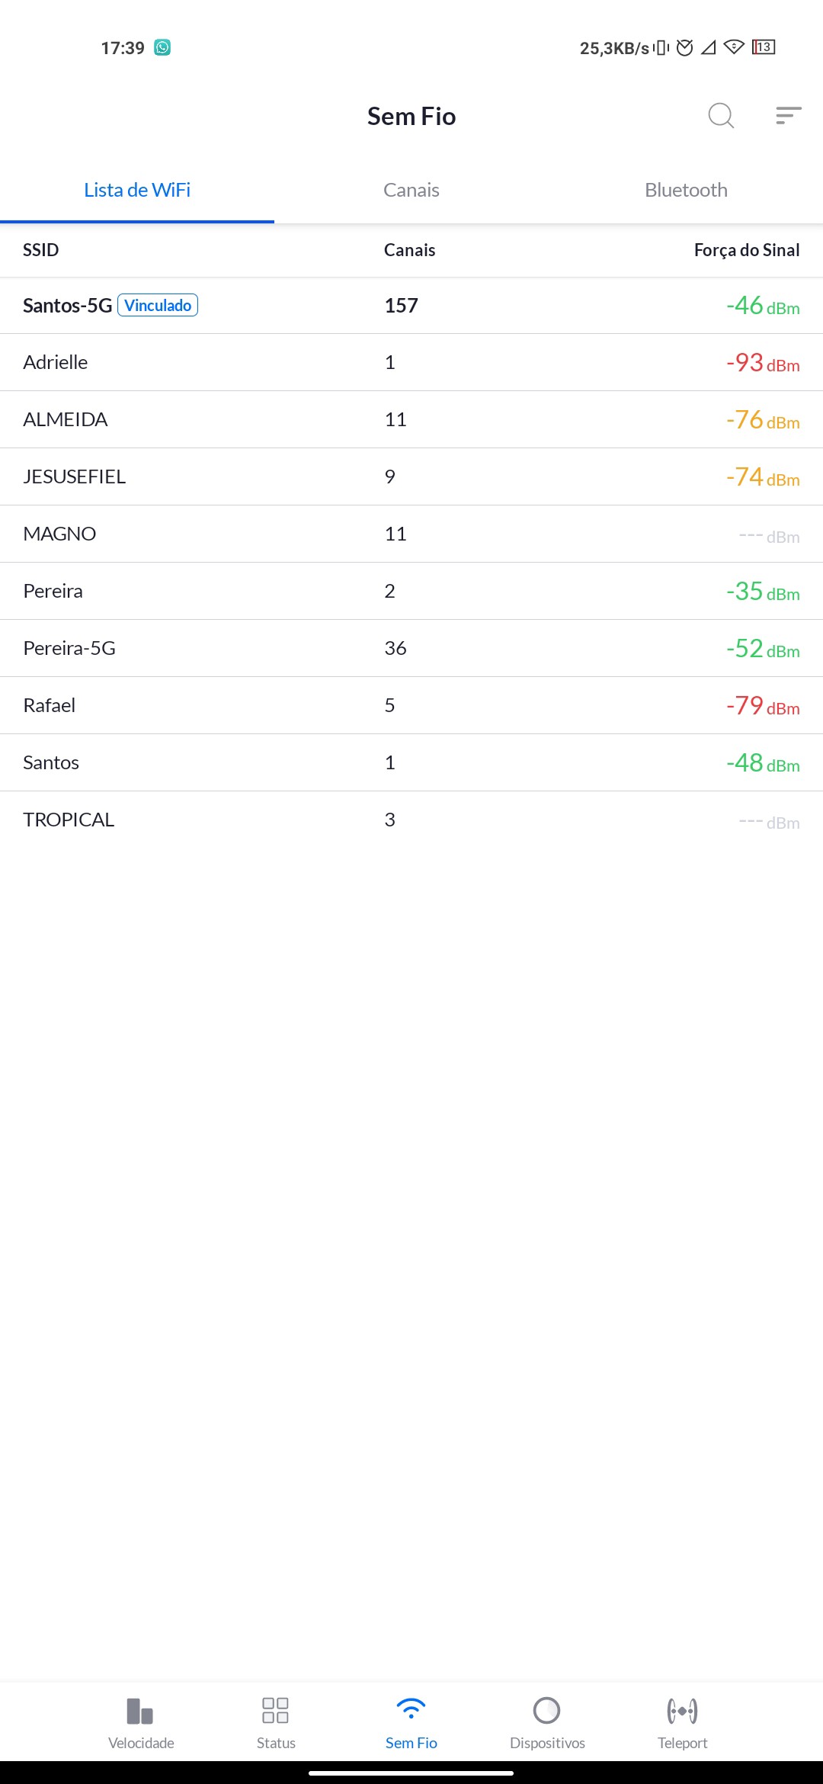Tap the WhatsApp notification icon

click(x=162, y=47)
